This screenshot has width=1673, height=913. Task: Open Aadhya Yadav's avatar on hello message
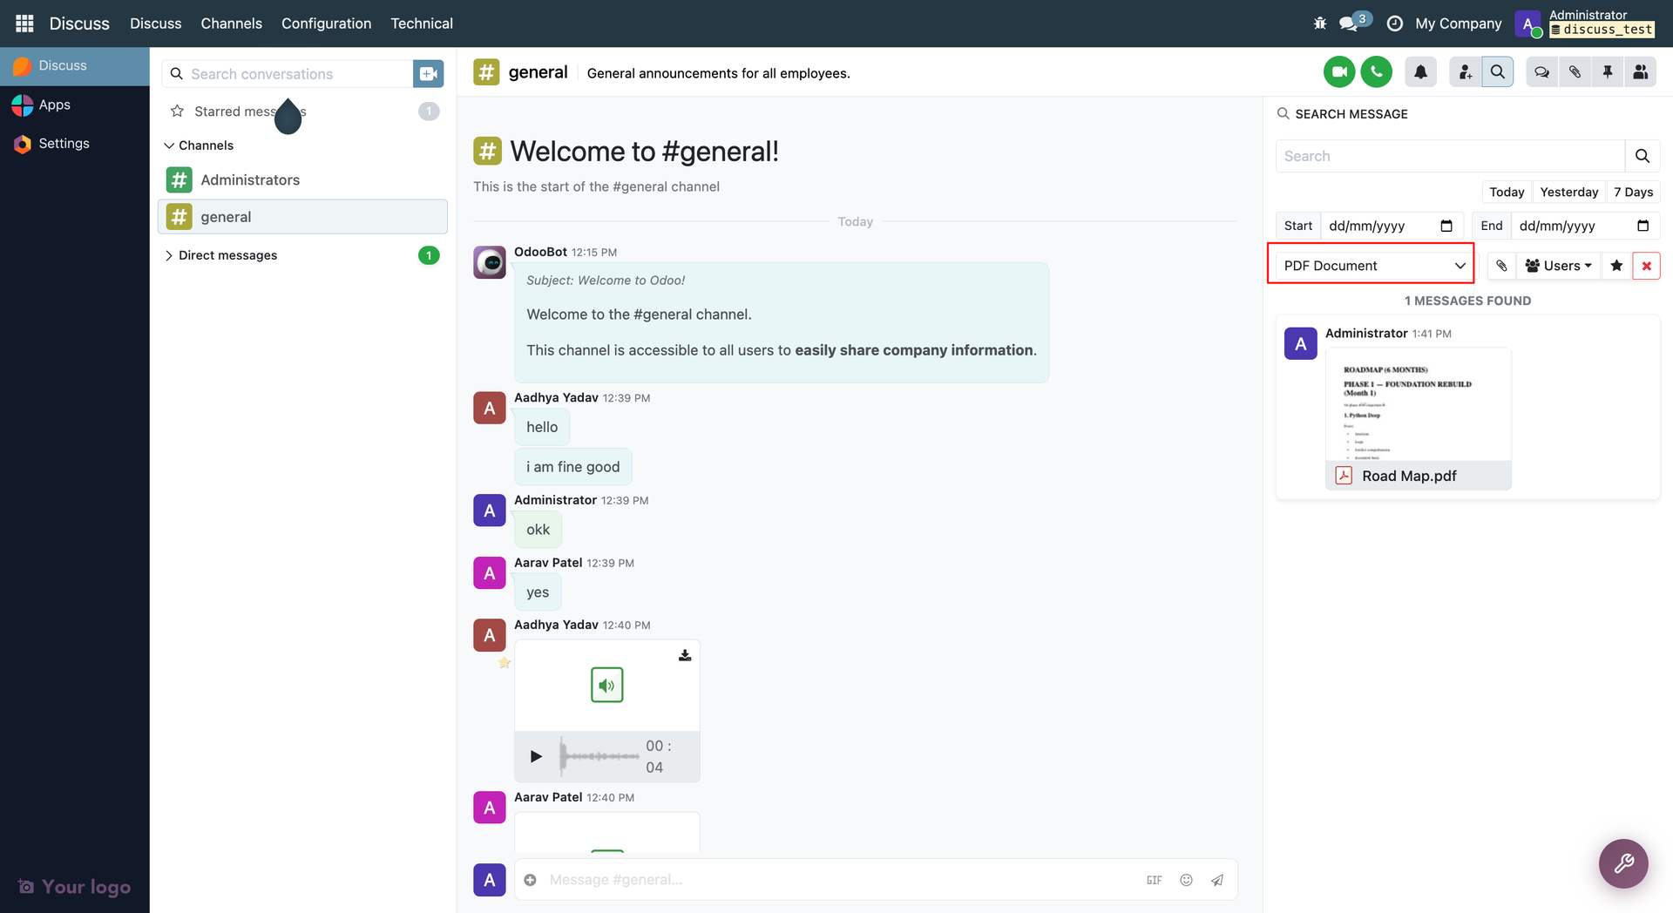click(490, 408)
